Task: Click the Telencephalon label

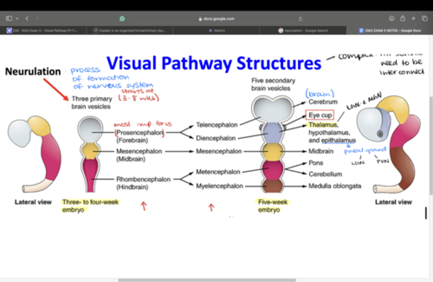Action: [x=217, y=125]
